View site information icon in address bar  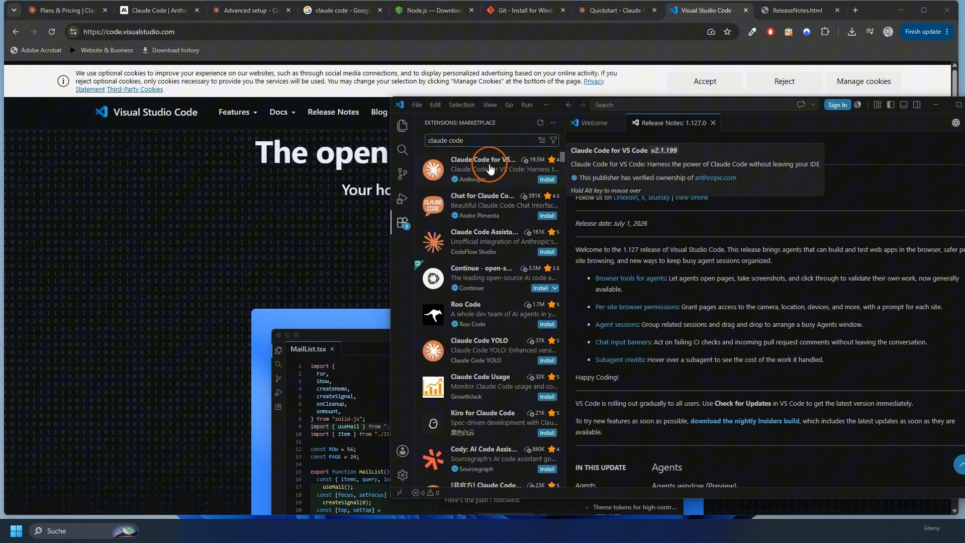tap(73, 32)
